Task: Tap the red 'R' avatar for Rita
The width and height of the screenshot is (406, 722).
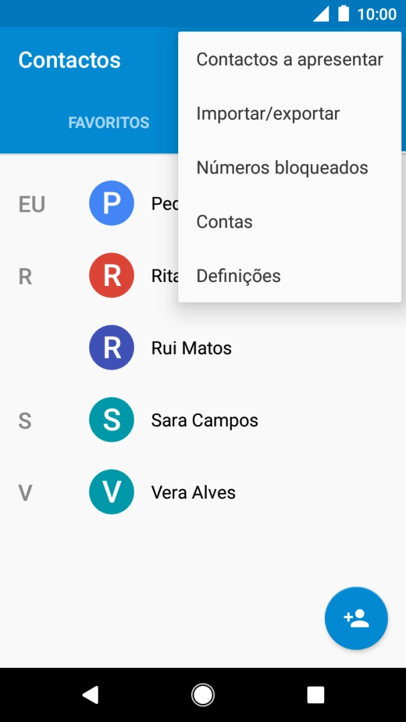Action: (111, 275)
